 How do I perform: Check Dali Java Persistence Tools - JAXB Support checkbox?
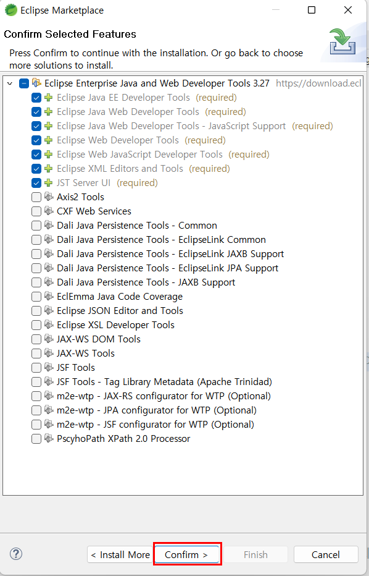[x=36, y=282]
